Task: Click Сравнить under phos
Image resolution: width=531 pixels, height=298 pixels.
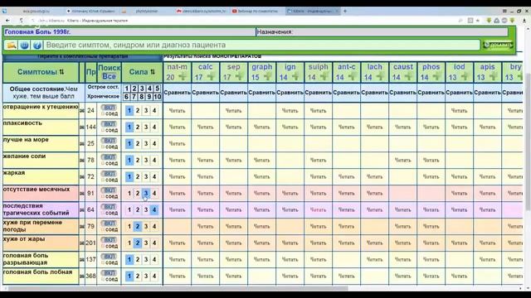Action: (431, 93)
